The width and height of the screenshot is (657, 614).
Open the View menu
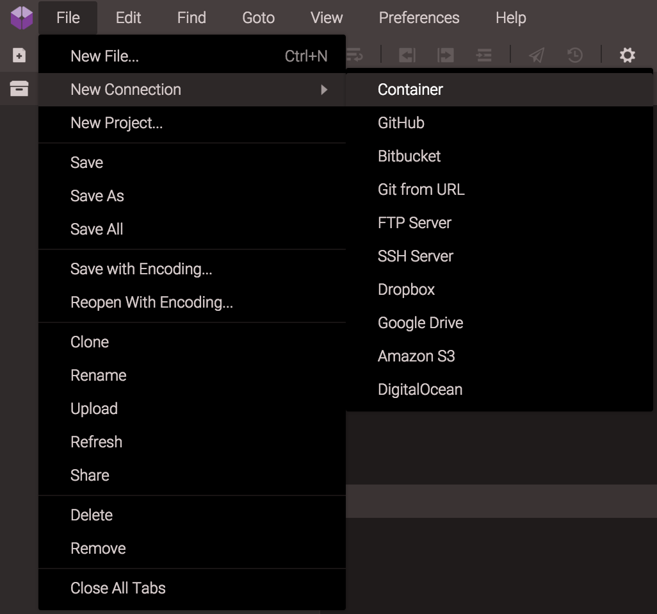pyautogui.click(x=327, y=17)
